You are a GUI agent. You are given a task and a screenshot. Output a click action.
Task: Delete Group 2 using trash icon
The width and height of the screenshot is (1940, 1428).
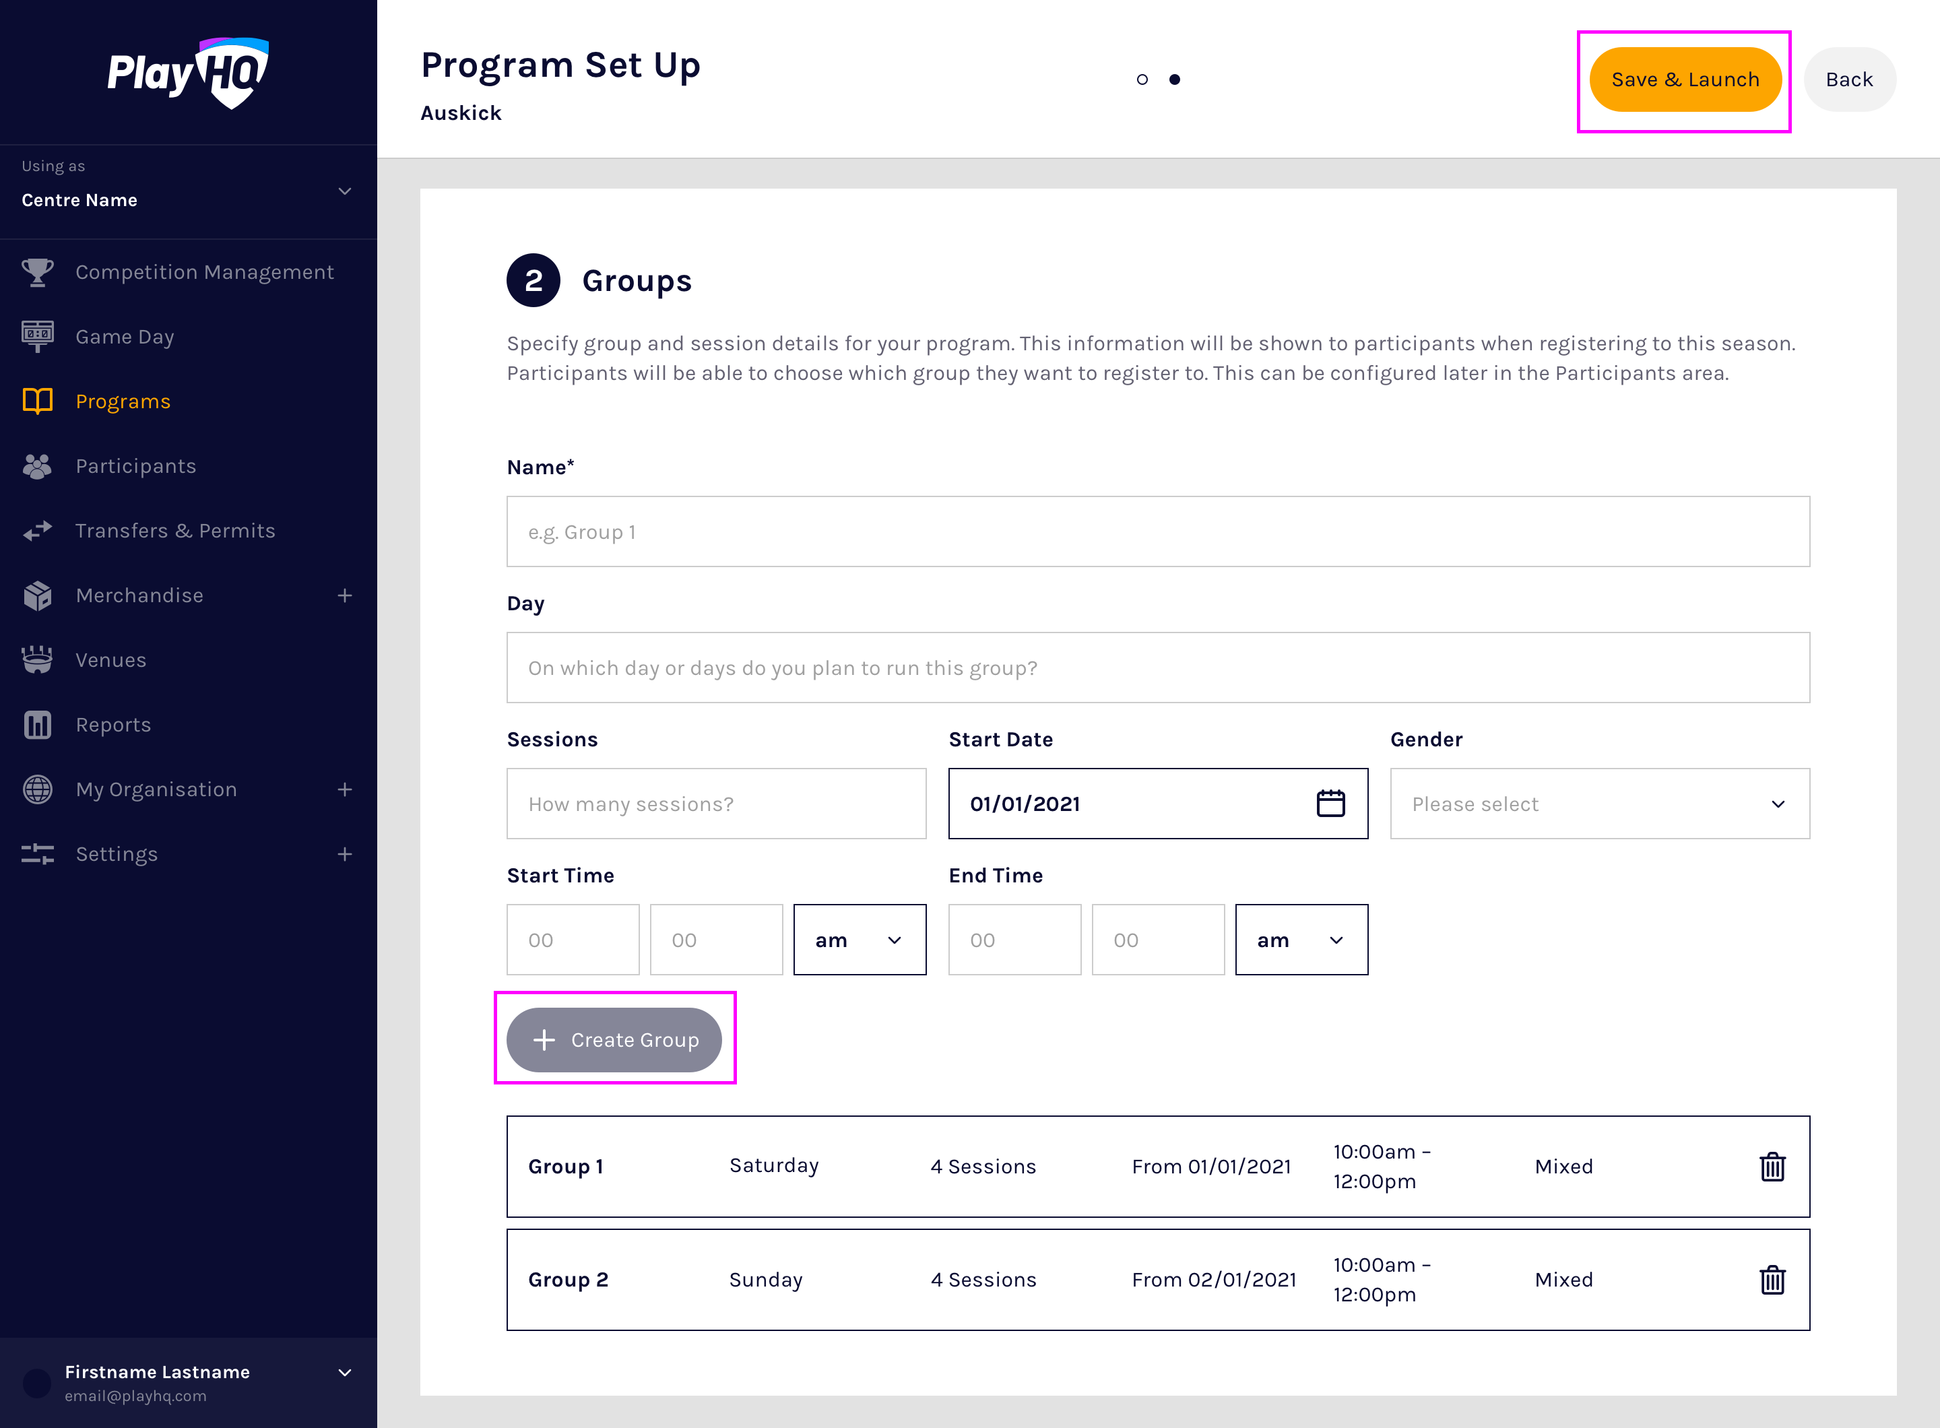tap(1772, 1279)
